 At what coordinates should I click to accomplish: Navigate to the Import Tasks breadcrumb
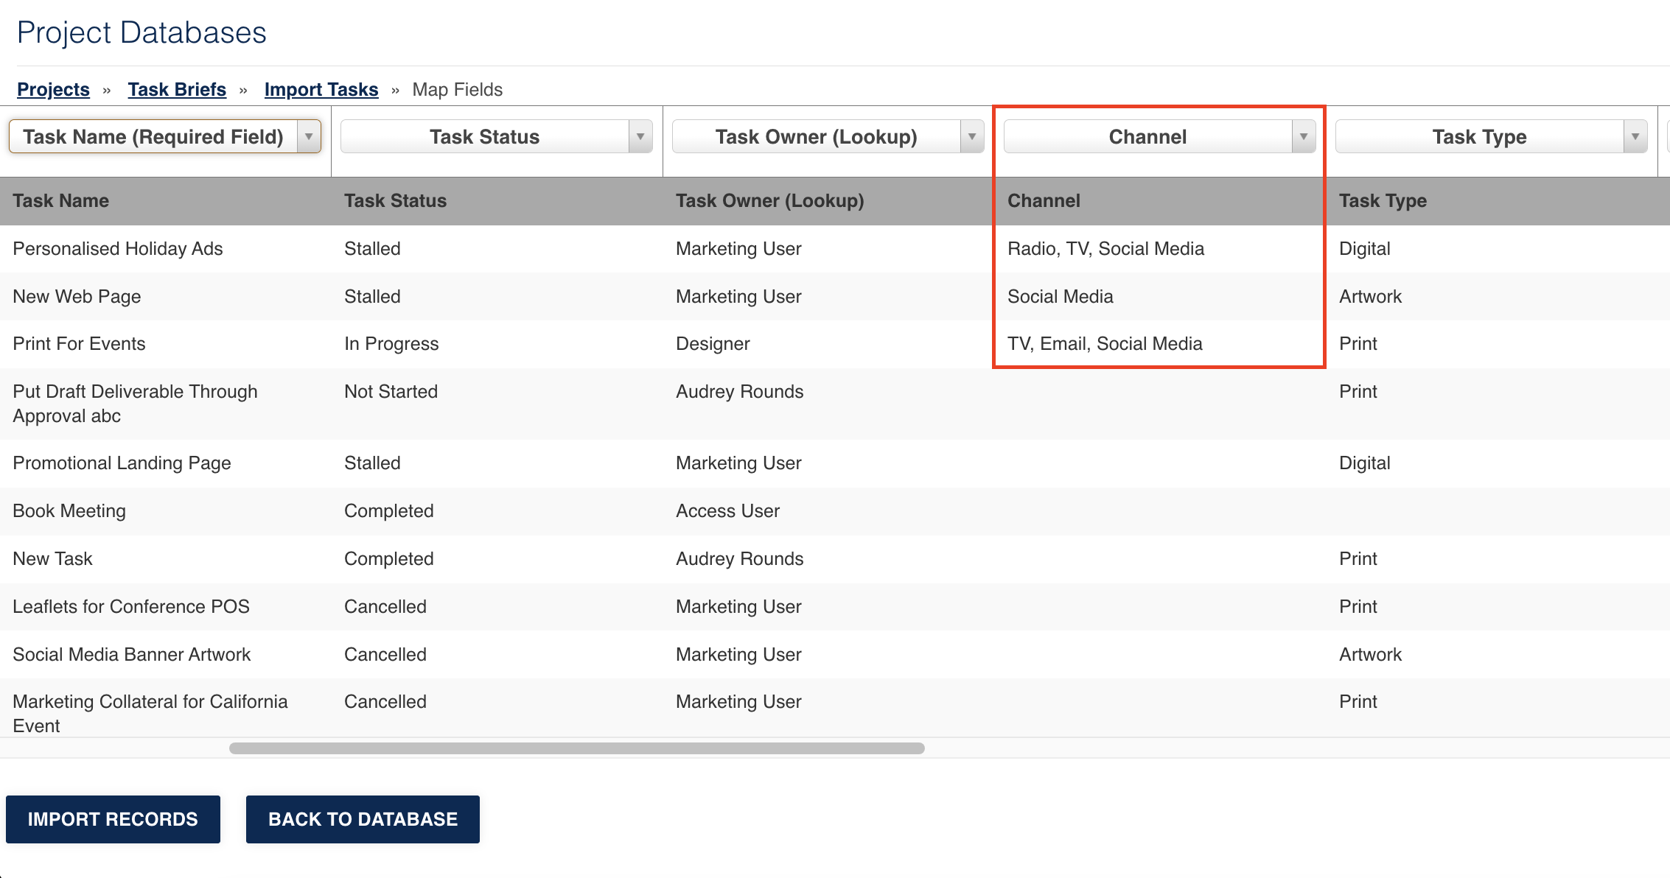coord(321,90)
